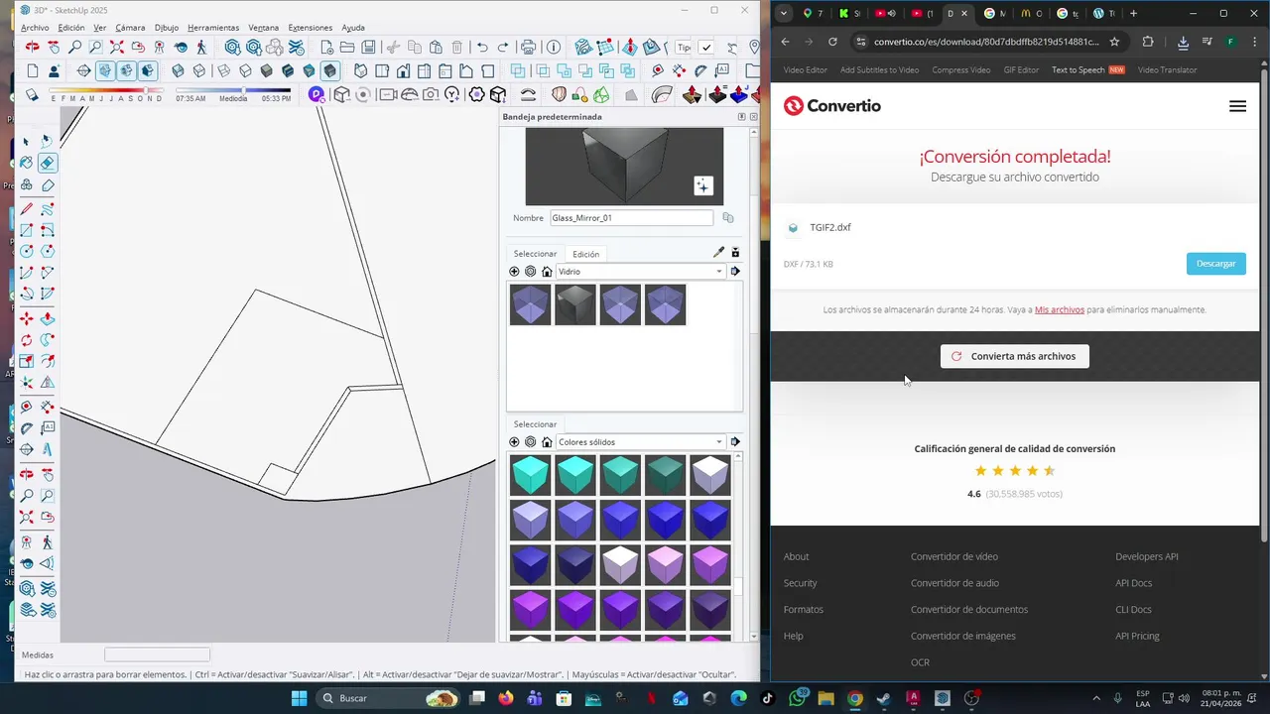Open the Archivo menu
The height and width of the screenshot is (714, 1270).
[x=35, y=28]
